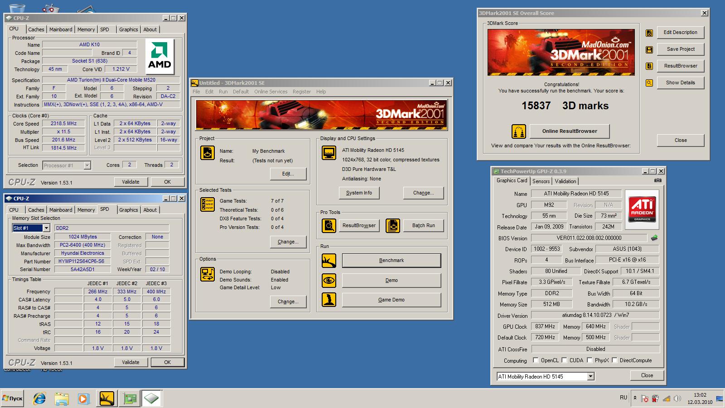Screen dimensions: 725x408
Task: Click Change... button in Options section
Action: tap(288, 302)
